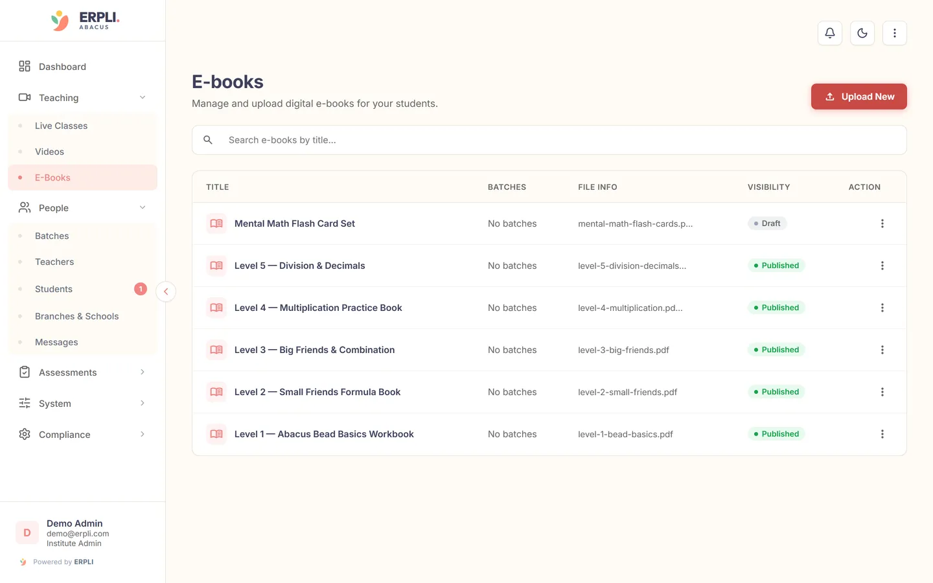Navigate to Teachers
This screenshot has width=933, height=583.
click(83, 262)
